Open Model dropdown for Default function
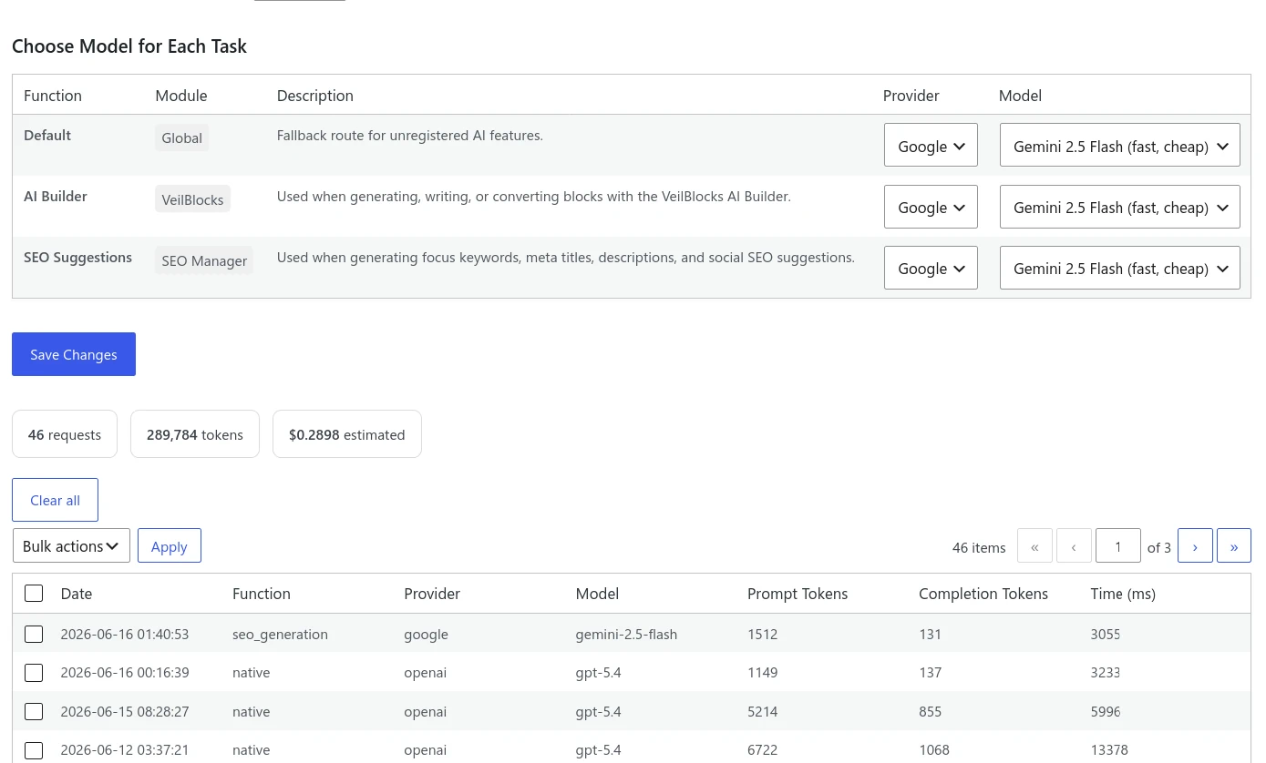This screenshot has height=763, width=1266. [x=1119, y=146]
